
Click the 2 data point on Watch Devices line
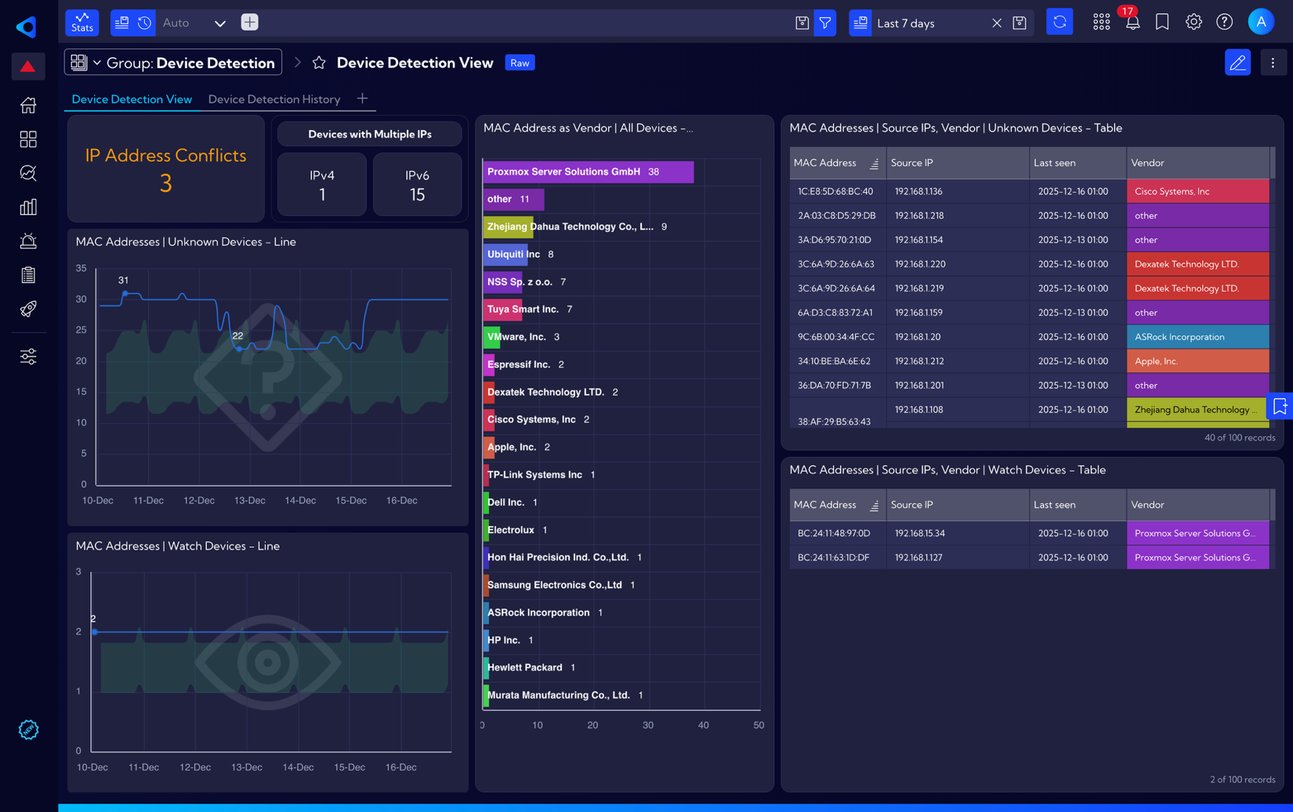pos(95,632)
